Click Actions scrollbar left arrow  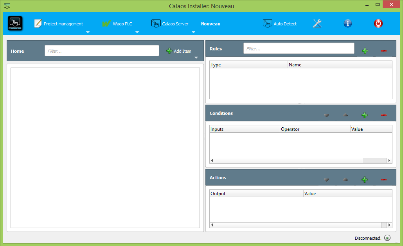212,225
